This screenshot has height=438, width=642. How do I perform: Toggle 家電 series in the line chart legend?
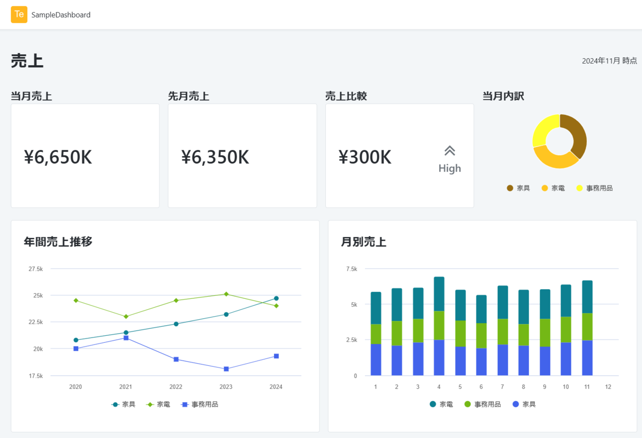(158, 404)
